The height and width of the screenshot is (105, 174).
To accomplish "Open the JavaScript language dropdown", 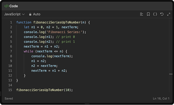I will point(14,14).
